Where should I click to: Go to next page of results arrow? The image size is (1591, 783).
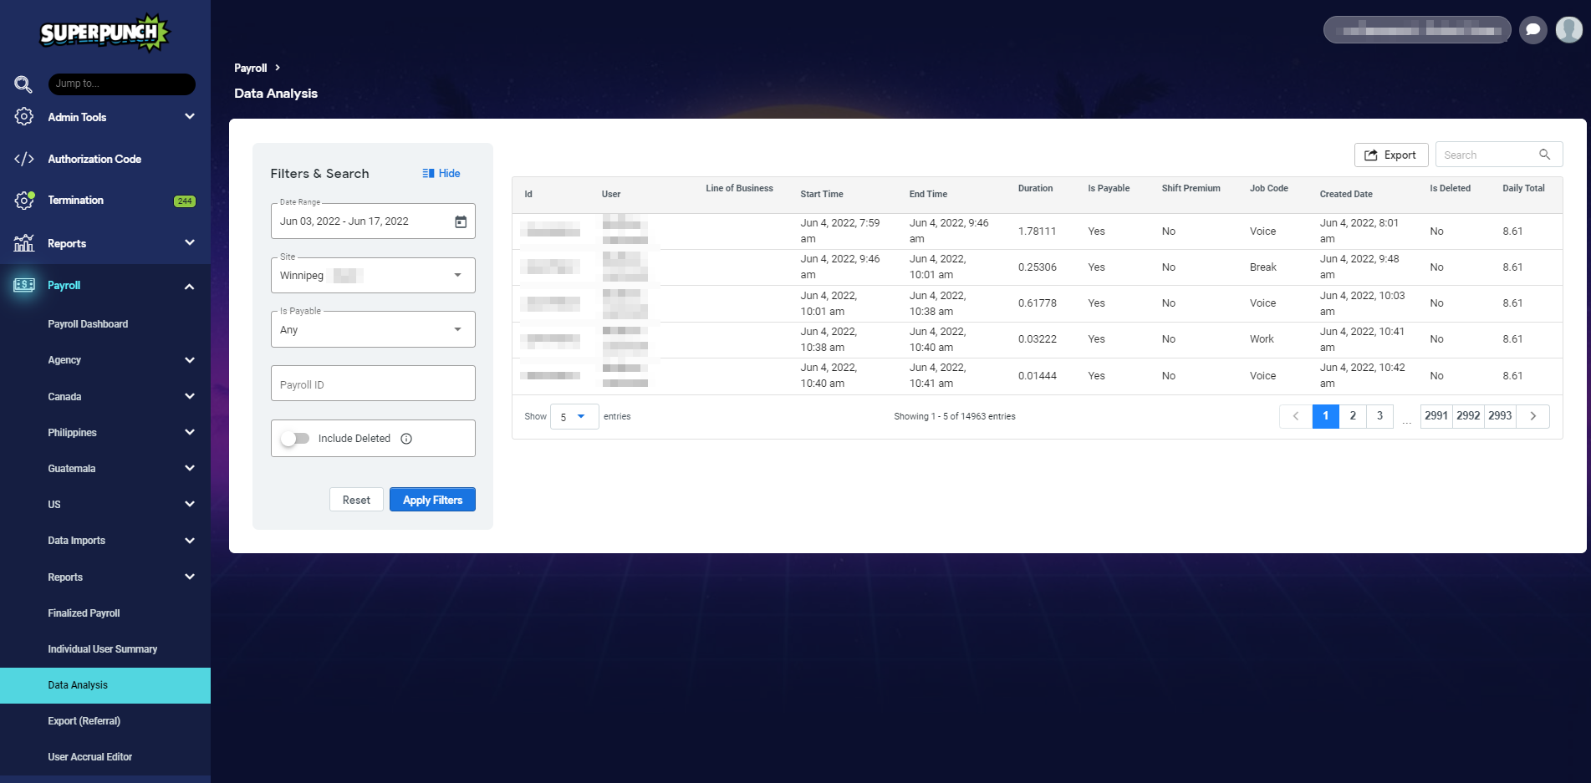click(x=1532, y=416)
